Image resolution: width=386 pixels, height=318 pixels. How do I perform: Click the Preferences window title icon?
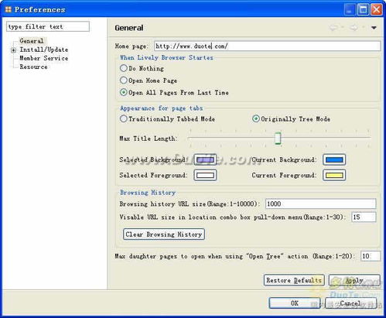tap(8, 9)
